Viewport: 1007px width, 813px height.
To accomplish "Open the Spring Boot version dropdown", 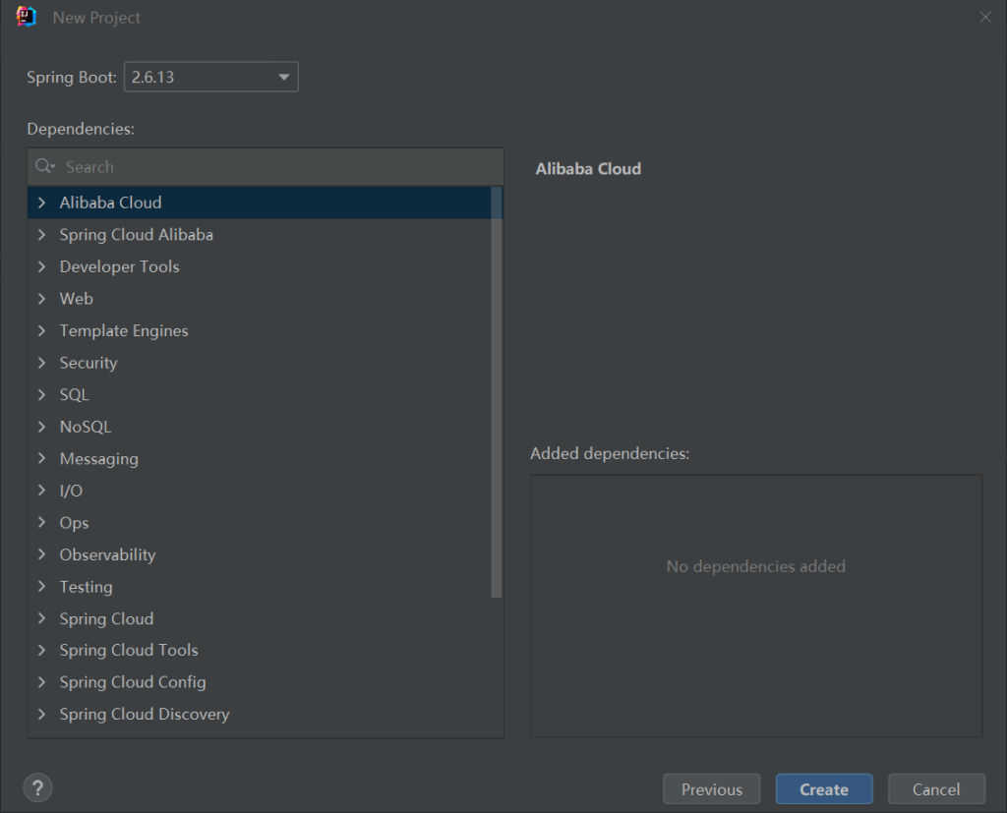I will pyautogui.click(x=210, y=77).
